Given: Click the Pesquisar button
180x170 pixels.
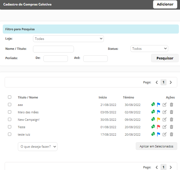Looking at the screenshot, I should 165,58.
